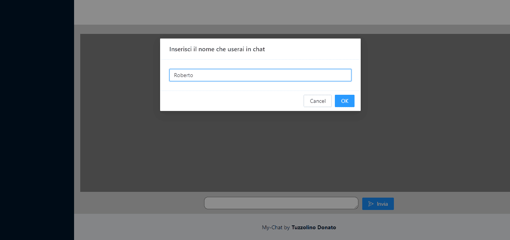Click dialog body padding below name field

click(x=260, y=86)
